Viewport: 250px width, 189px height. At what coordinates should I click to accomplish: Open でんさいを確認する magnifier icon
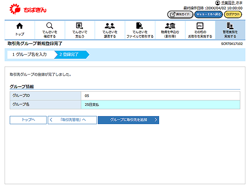click(x=50, y=26)
